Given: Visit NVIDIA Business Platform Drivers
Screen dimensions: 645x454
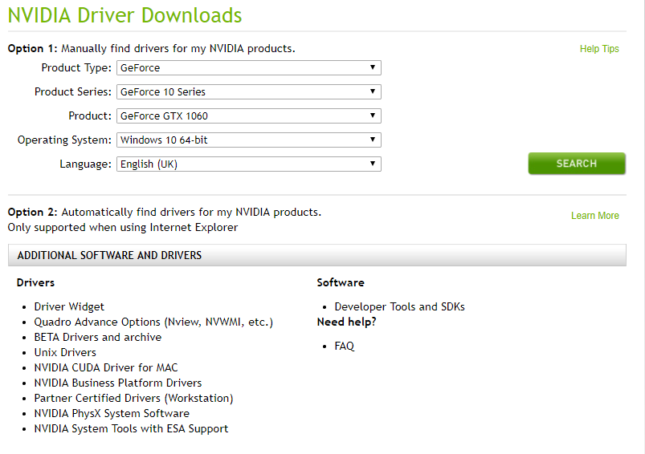Looking at the screenshot, I should tap(118, 383).
